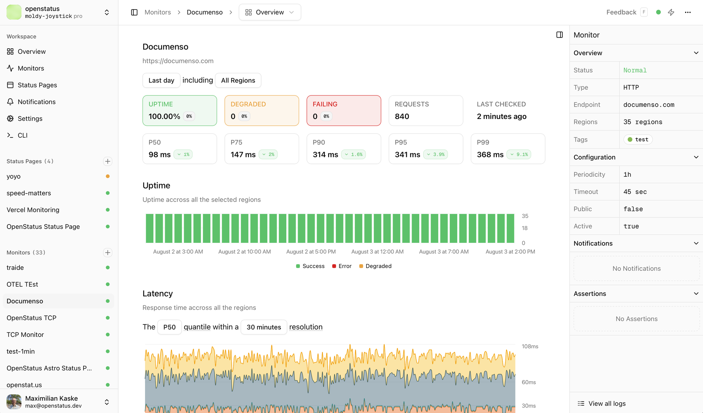Viewport: 703px width, 413px height.
Task: Go to Monitors in the sidebar
Action: pos(59,68)
